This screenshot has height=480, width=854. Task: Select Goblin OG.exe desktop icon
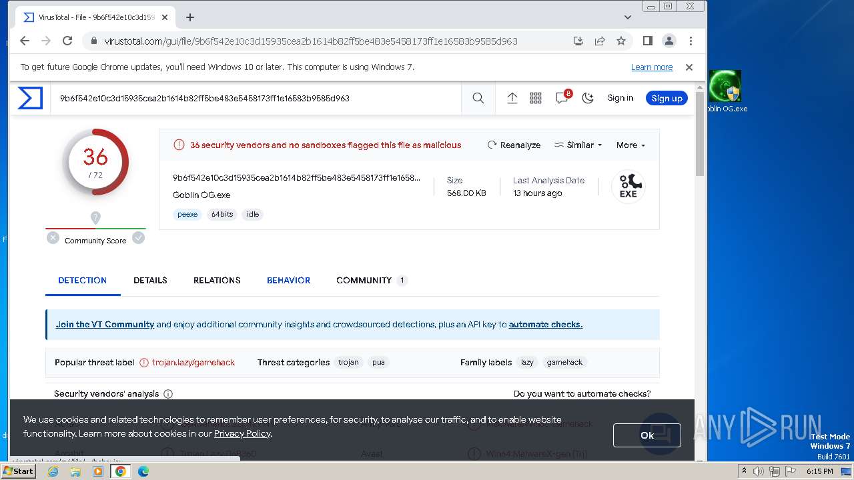tap(726, 91)
